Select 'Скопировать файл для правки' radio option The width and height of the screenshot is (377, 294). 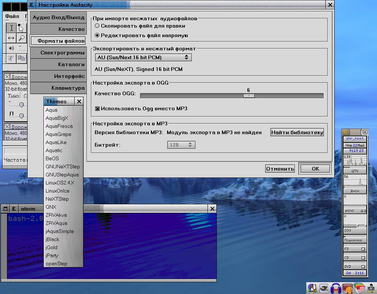(97, 26)
